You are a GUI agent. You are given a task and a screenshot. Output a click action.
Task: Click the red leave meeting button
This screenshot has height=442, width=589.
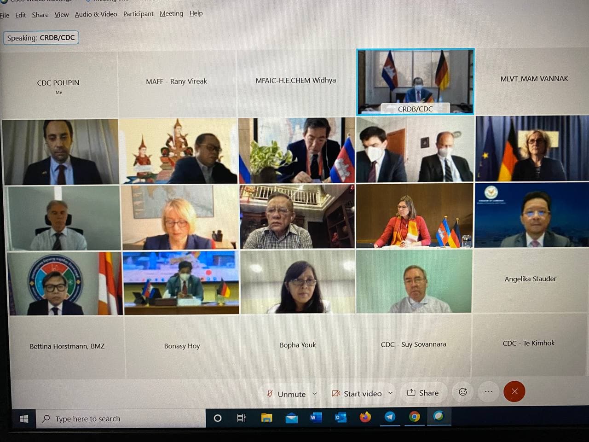tap(514, 391)
